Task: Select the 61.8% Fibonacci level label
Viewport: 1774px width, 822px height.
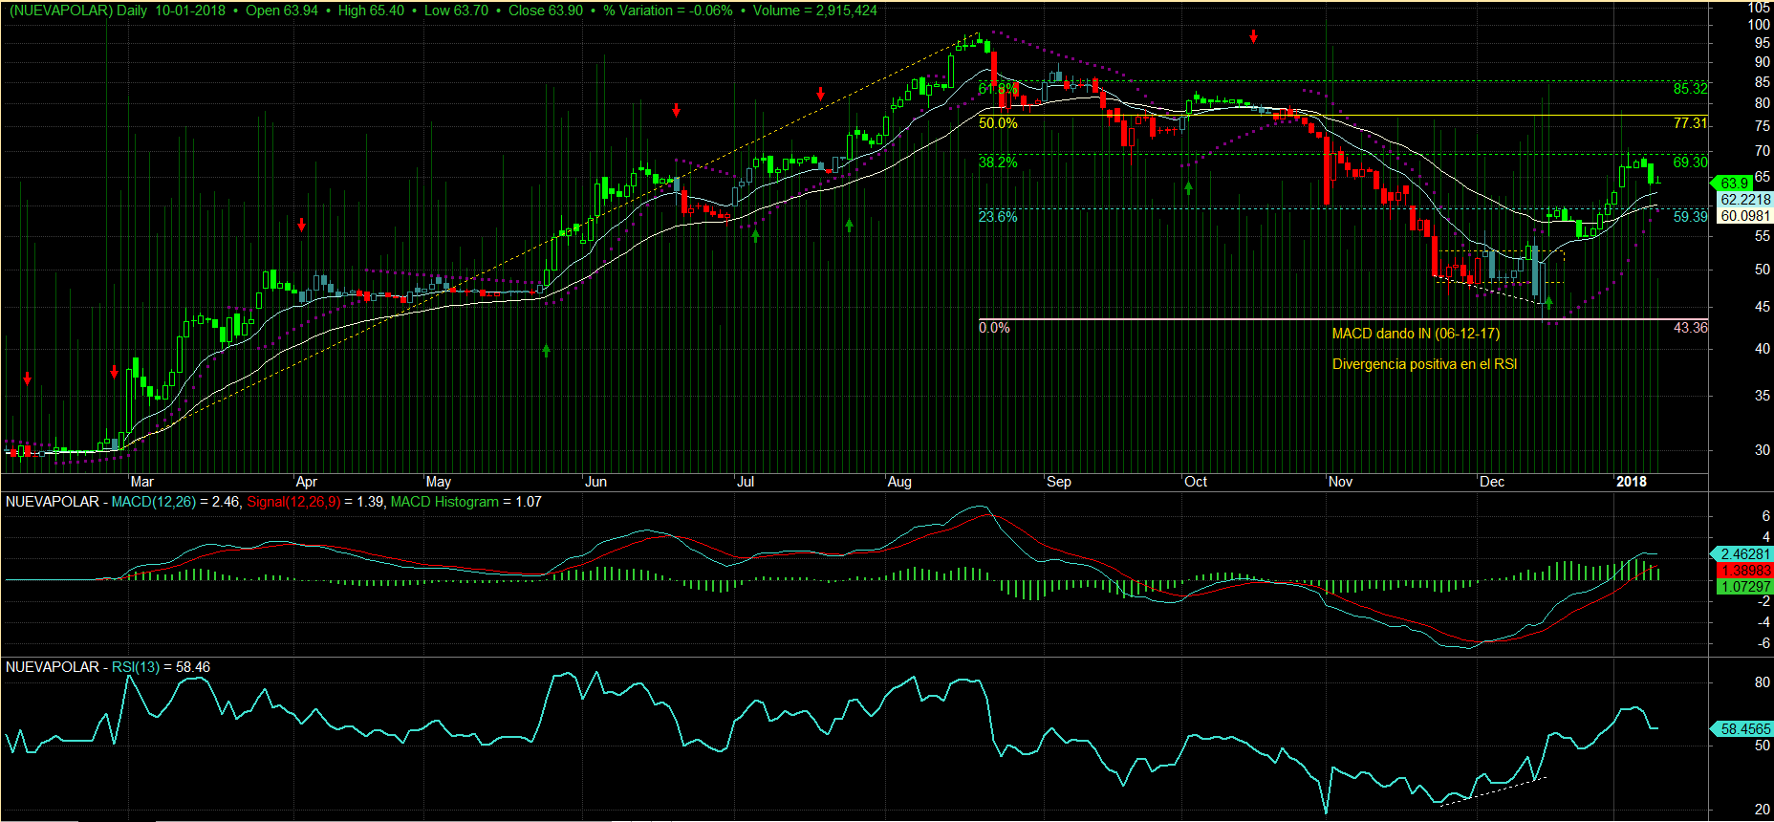Action: [998, 89]
